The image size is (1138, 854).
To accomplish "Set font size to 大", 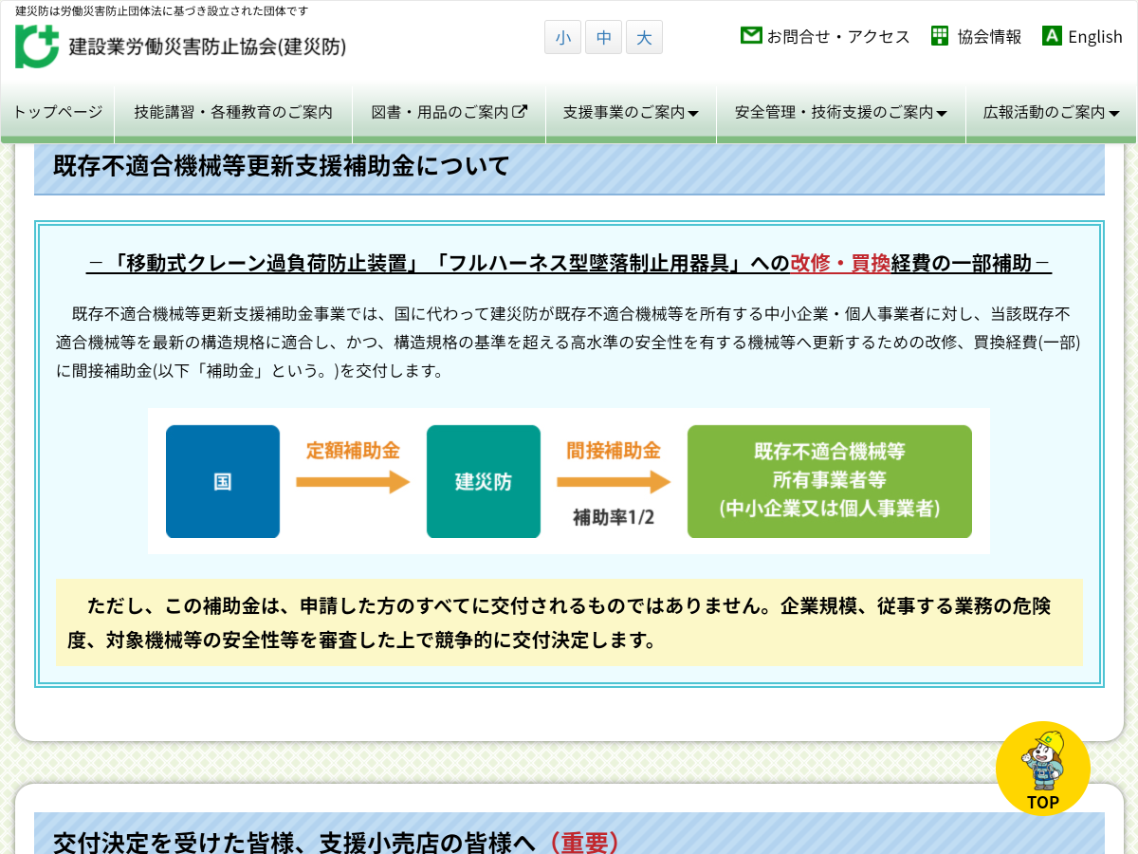I will click(x=645, y=38).
